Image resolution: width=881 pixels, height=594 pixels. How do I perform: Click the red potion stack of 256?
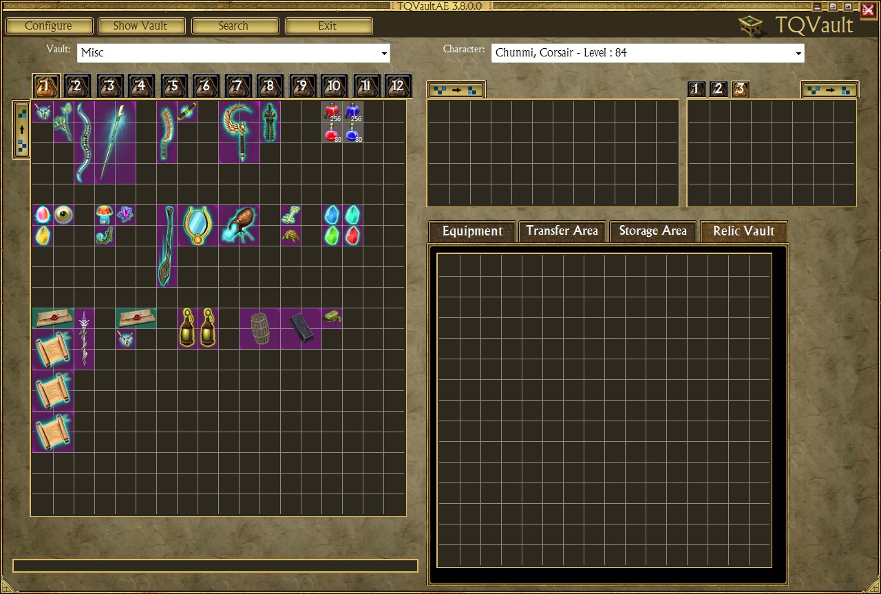(332, 112)
